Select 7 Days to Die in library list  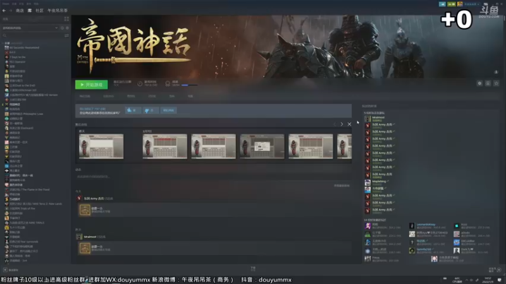tap(15, 57)
